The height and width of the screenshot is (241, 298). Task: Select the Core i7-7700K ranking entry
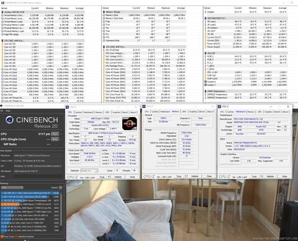(30, 223)
